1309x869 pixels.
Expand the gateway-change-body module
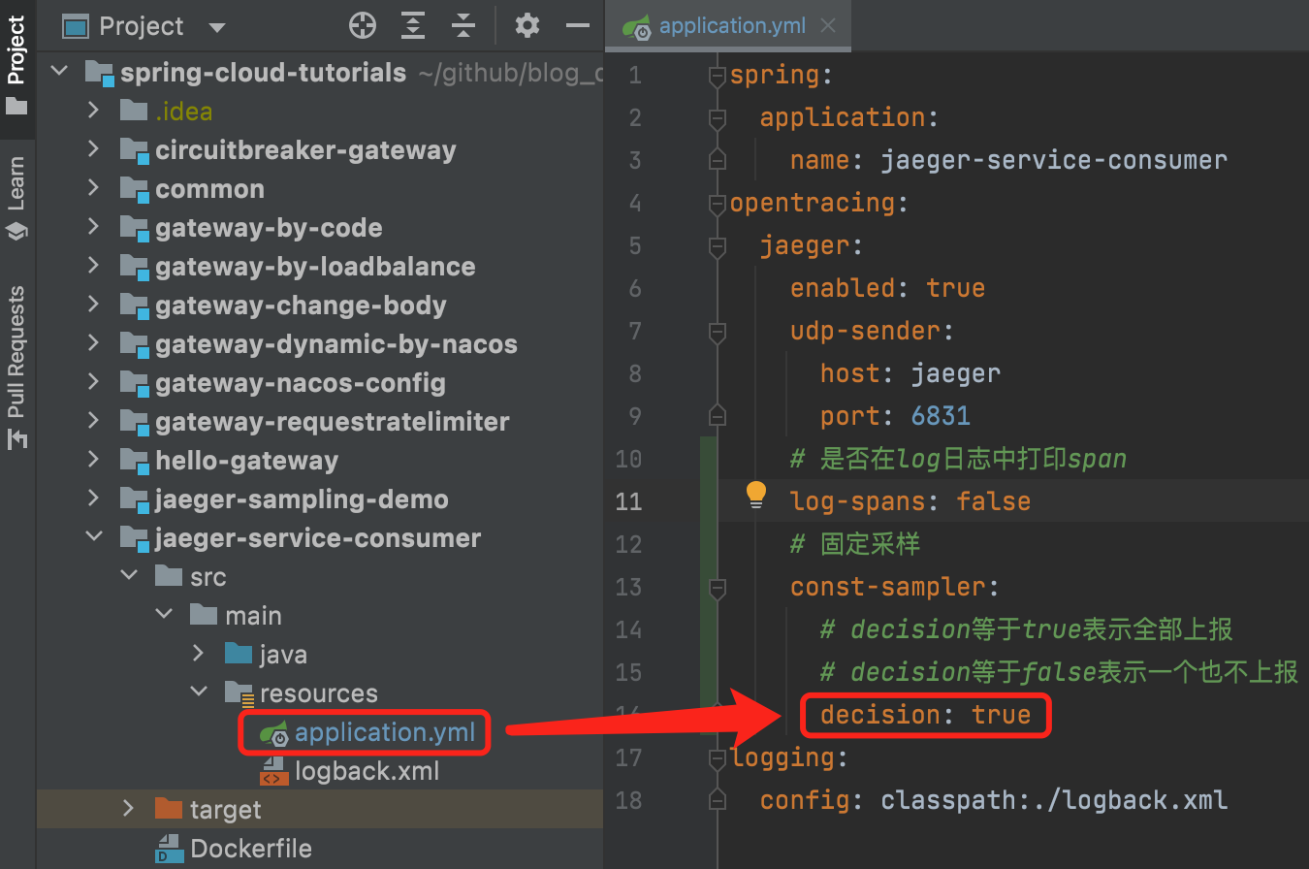(x=93, y=306)
